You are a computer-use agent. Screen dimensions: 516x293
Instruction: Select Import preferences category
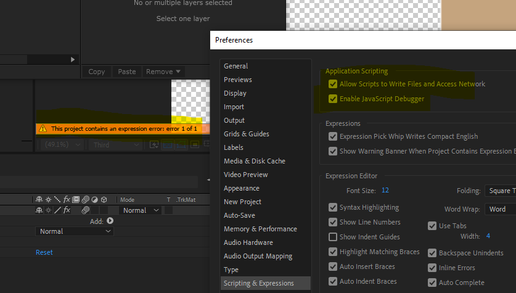[x=265, y=107]
